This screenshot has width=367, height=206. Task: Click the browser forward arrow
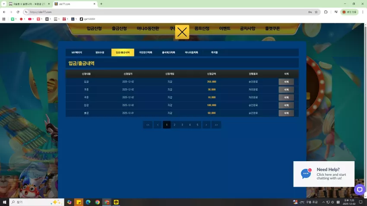11,12
